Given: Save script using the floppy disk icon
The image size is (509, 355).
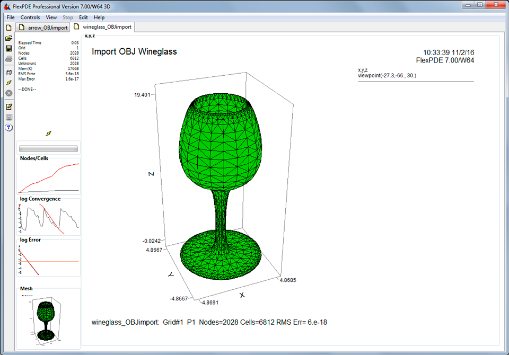Looking at the screenshot, I should tap(9, 48).
